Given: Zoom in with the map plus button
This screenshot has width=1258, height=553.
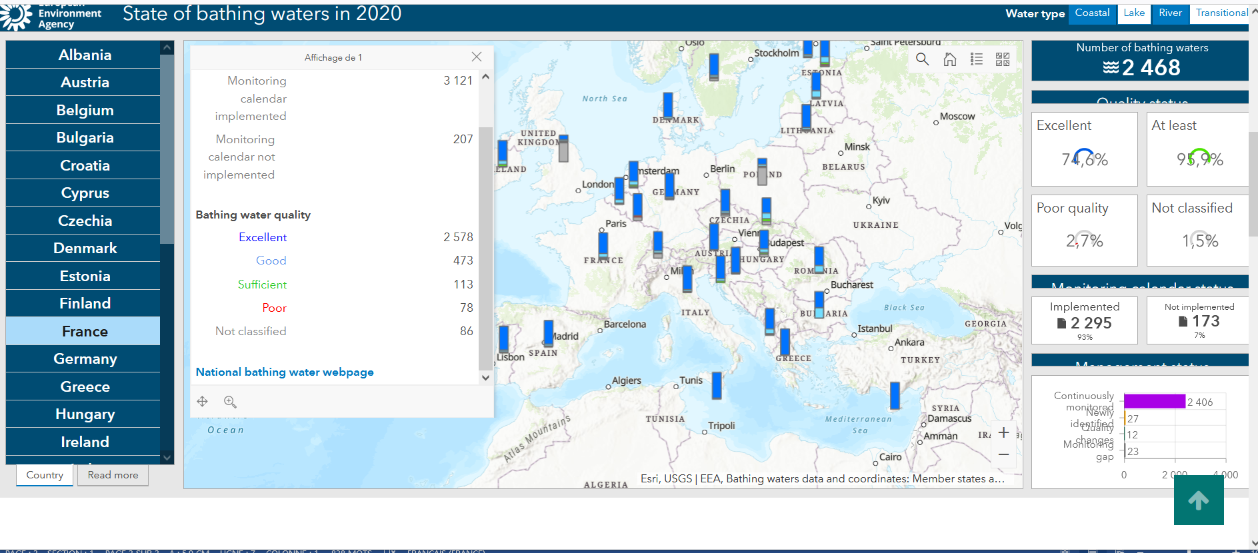Looking at the screenshot, I should (x=1003, y=432).
